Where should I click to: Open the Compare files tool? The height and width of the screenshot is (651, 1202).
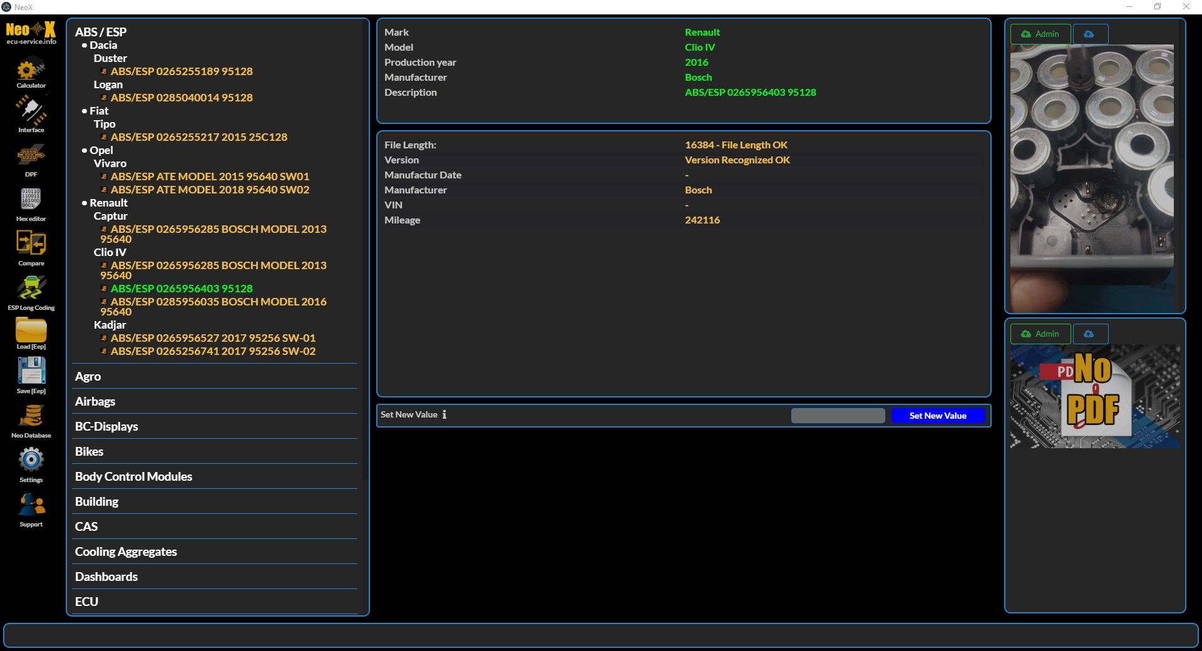[31, 249]
